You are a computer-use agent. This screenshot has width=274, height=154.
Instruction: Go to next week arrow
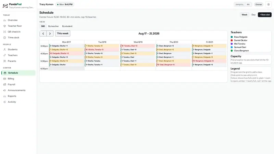click(50, 34)
